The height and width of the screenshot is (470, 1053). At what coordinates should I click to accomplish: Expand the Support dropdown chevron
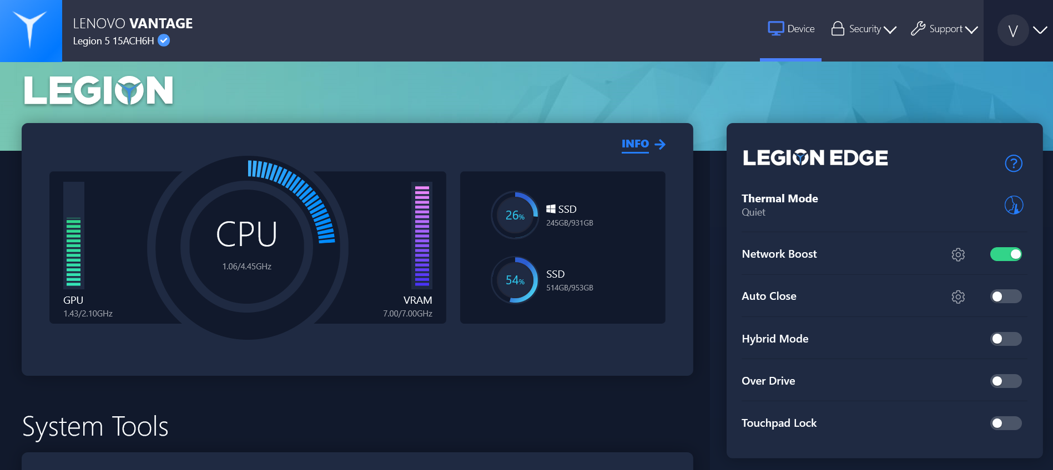pos(971,30)
